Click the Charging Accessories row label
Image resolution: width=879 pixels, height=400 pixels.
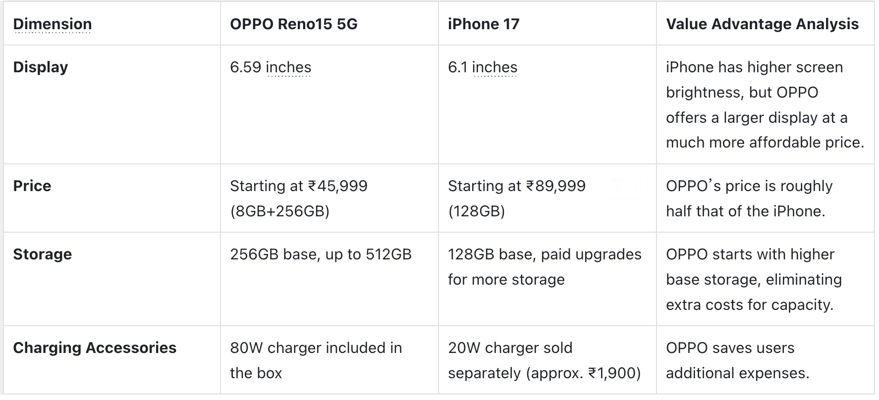(94, 348)
